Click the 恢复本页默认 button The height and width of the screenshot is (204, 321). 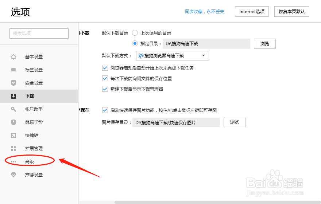[292, 11]
